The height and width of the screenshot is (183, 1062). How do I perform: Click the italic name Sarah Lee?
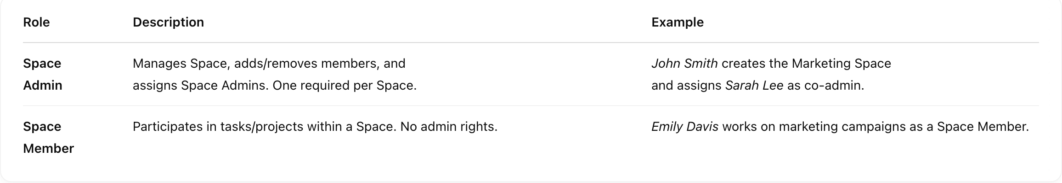[754, 85]
